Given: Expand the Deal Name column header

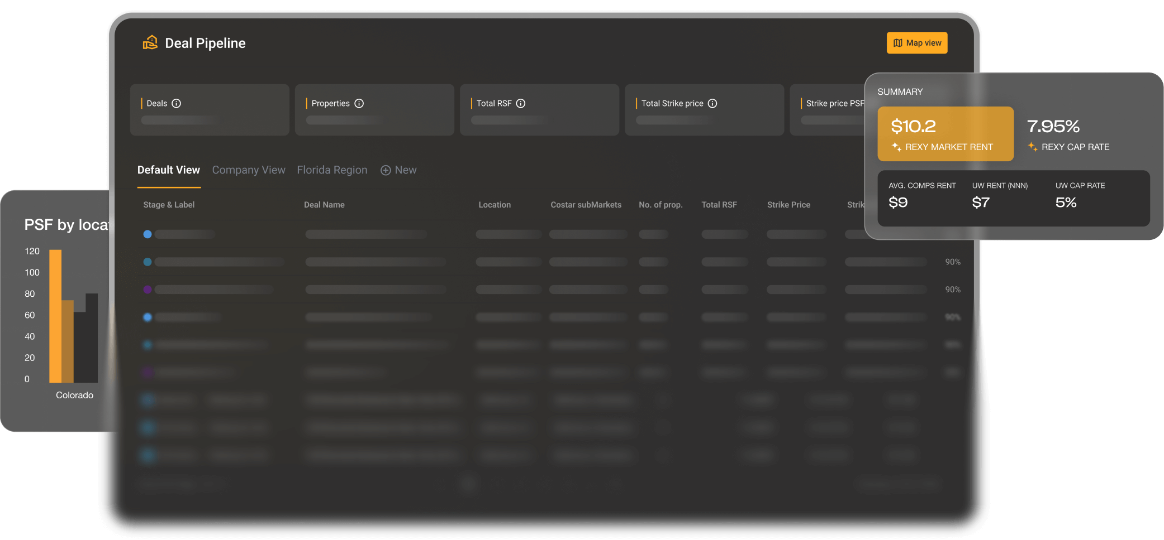Looking at the screenshot, I should pos(324,205).
